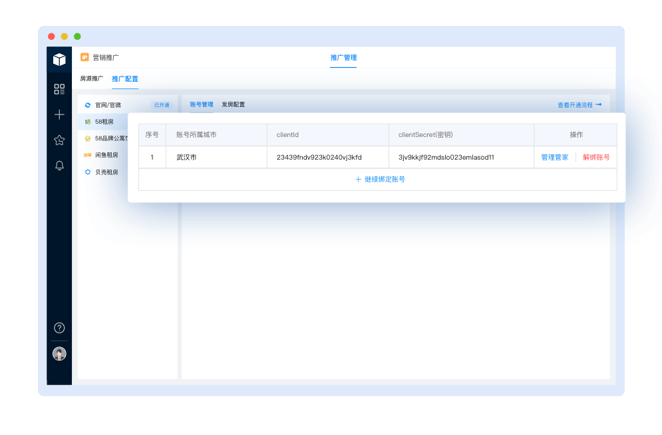Screen dimensions: 662x435
Task: Click the 已开通 status badge
Action: click(162, 105)
